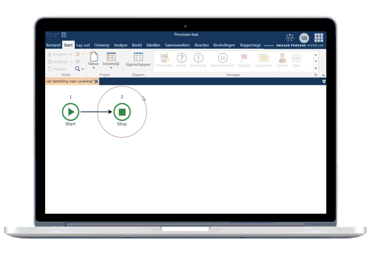Close the 'van Bestelling naar Leverling' tab
This screenshot has width=373, height=258.
(x=96, y=82)
